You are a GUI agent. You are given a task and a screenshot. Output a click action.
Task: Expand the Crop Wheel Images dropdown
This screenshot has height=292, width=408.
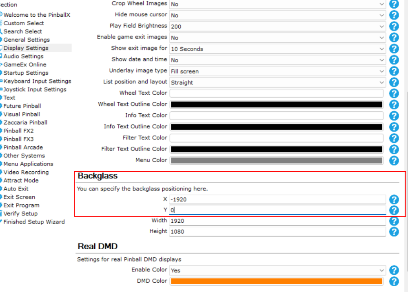[x=277, y=4]
